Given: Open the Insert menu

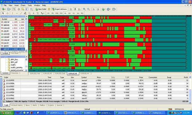Looking at the screenshot, I should pos(17,6).
